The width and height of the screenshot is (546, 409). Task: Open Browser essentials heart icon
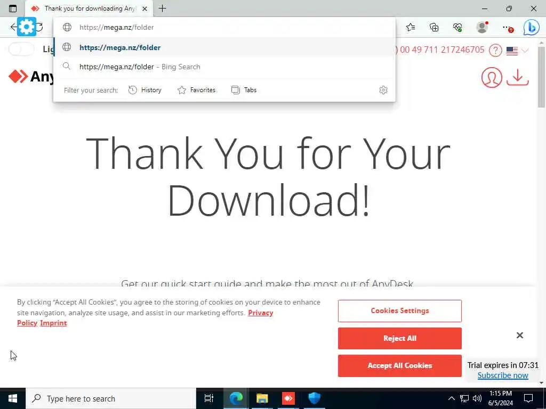click(x=457, y=27)
